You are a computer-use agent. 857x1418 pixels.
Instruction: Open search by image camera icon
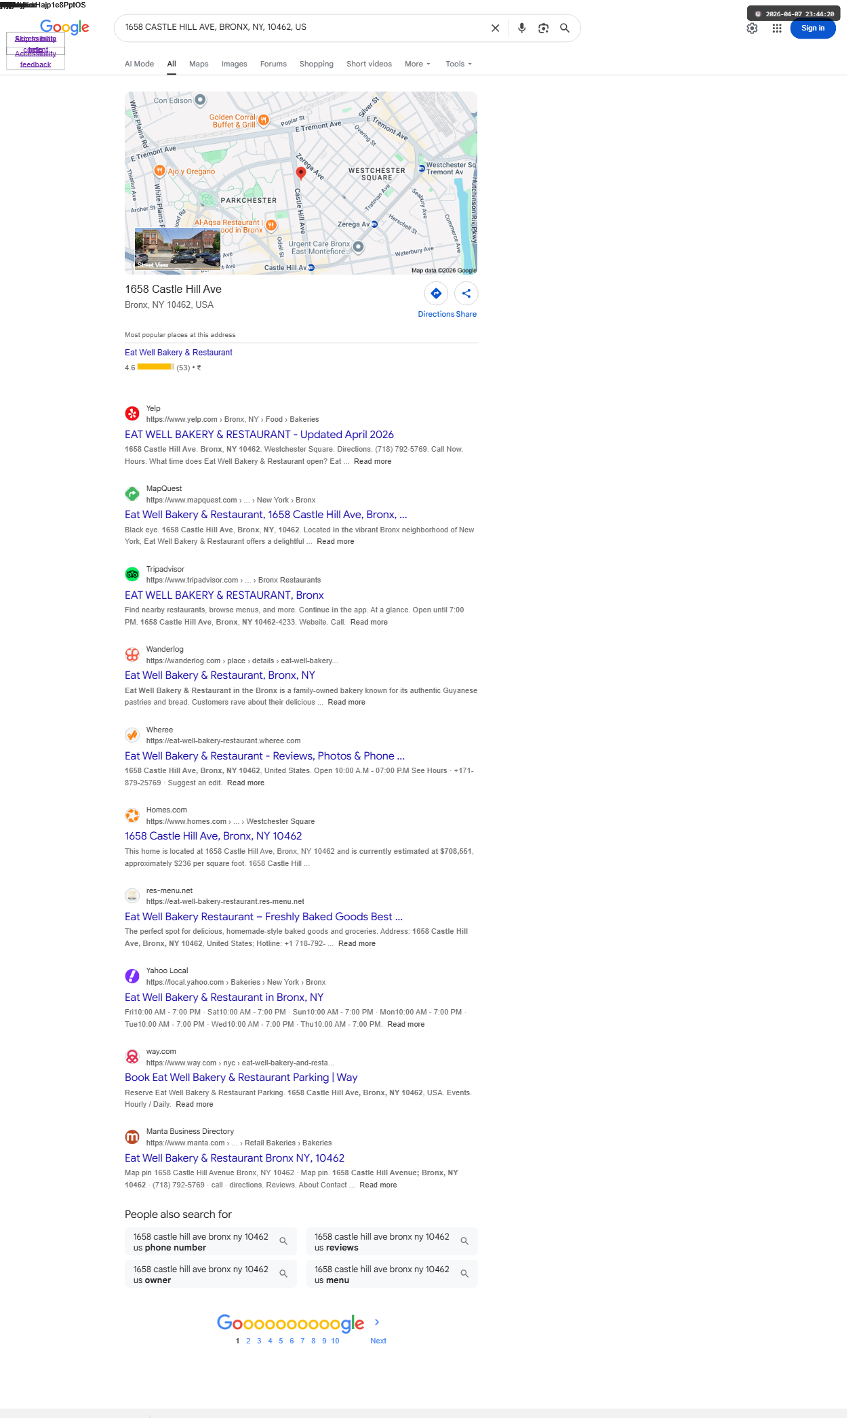tap(543, 28)
